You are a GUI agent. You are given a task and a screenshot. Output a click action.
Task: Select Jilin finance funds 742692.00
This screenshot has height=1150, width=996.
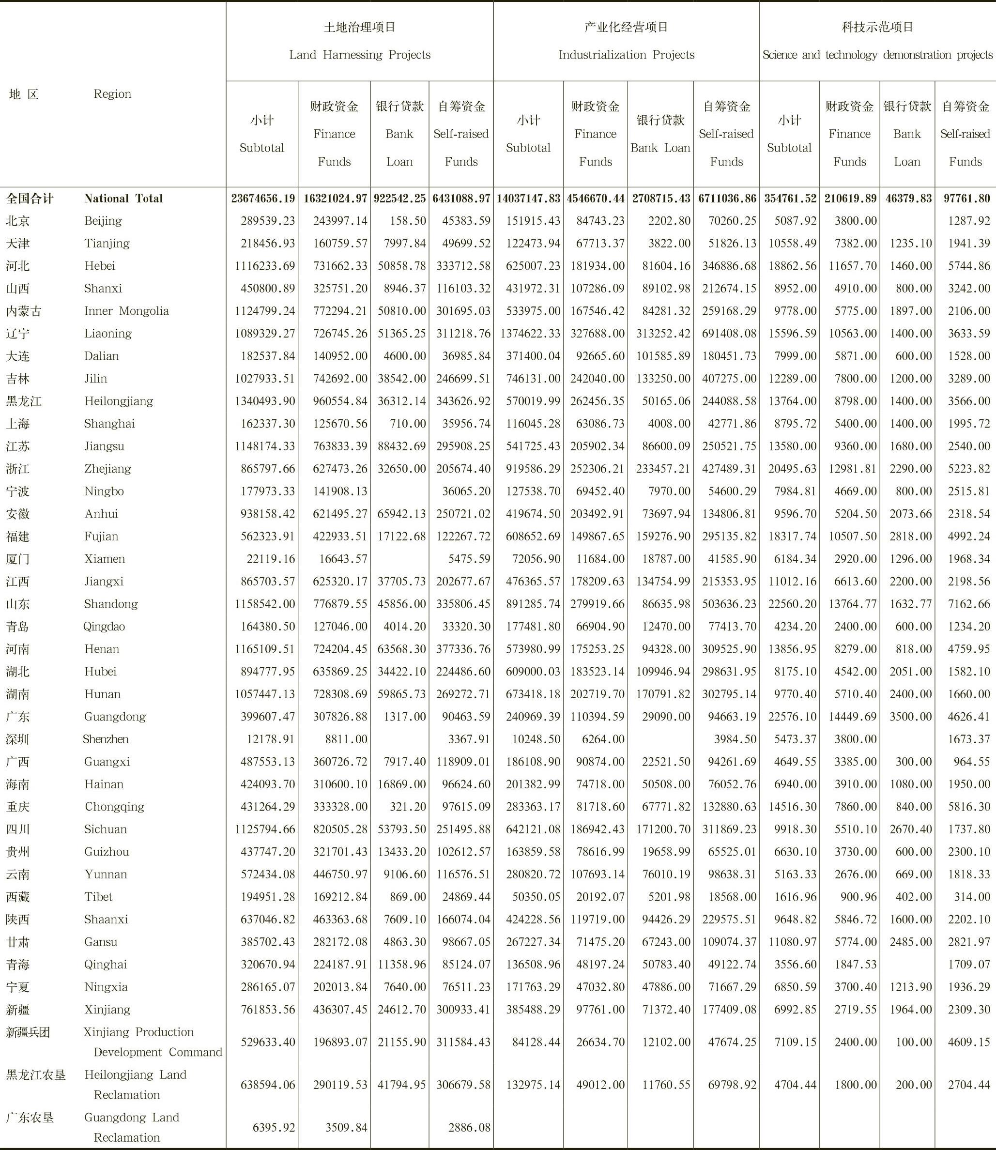pyautogui.click(x=340, y=379)
